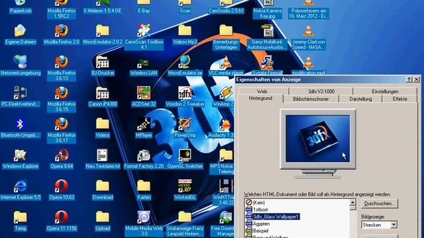Select the BJ-Drucker folder icon
The image size is (424, 238).
tap(103, 65)
